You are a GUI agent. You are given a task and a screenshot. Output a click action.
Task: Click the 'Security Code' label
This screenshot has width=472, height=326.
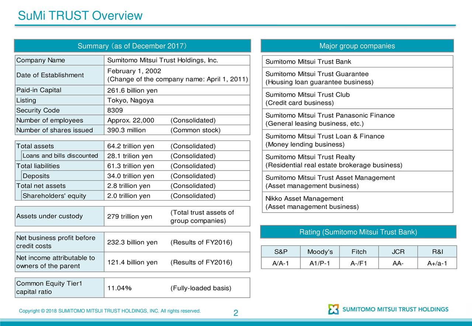coord(38,110)
